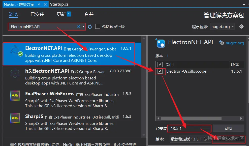
Task: Click the globe icon beside ElectronNET.API title
Action: pyautogui.click(x=221, y=42)
